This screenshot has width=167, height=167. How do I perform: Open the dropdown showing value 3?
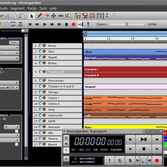click(x=12, y=127)
